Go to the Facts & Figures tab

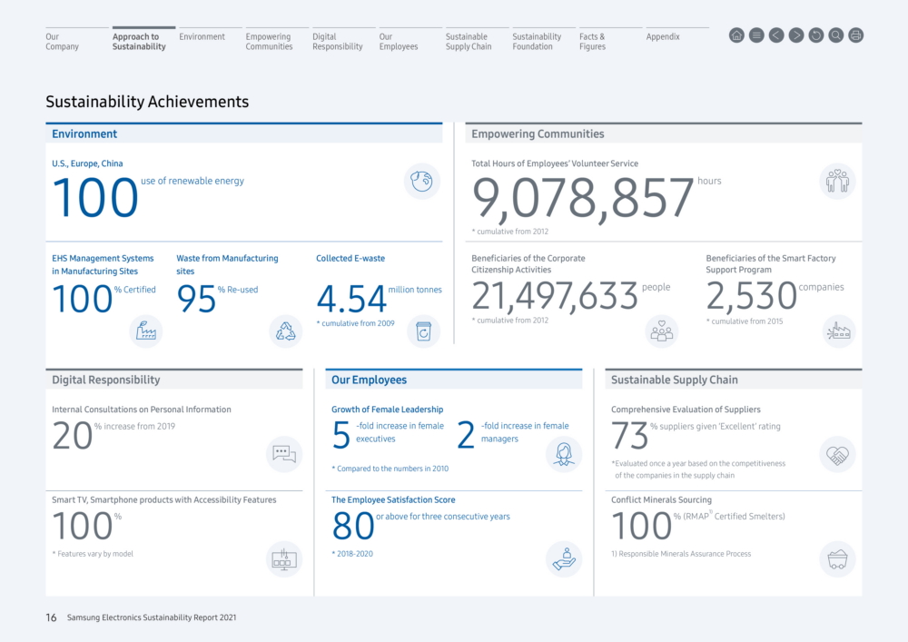[x=592, y=41]
